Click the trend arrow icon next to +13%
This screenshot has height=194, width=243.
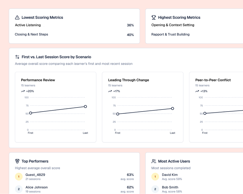point(197,91)
